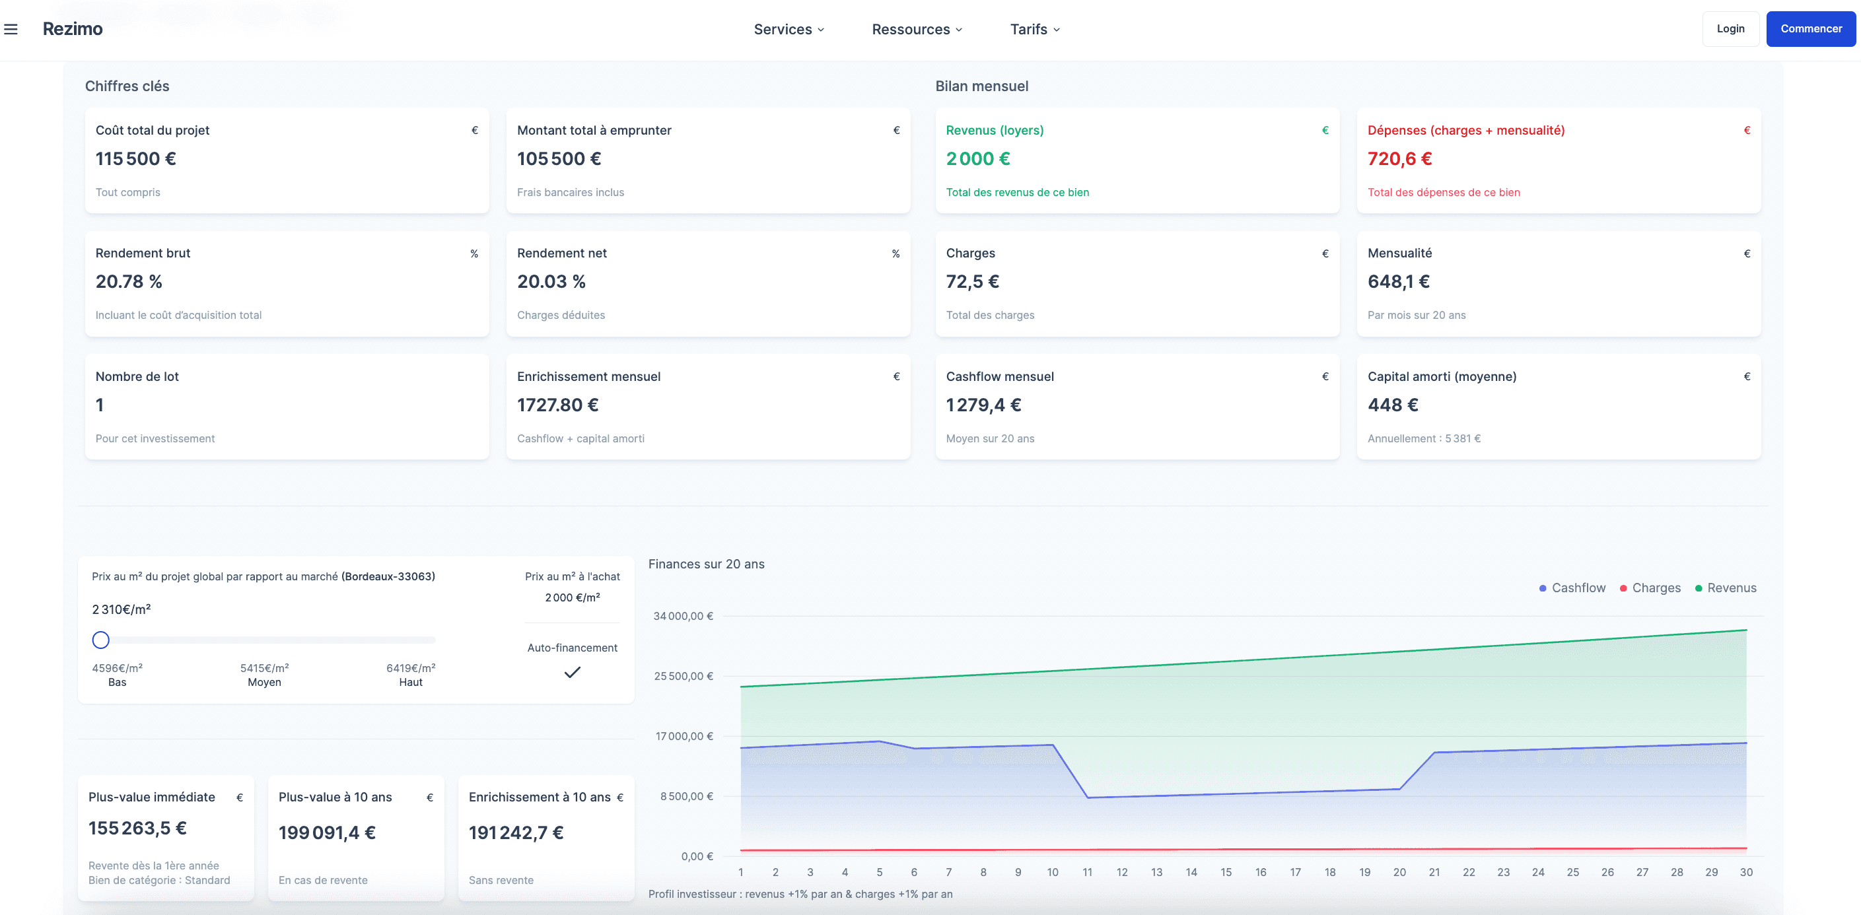Click the 2 310€/m² project price

(x=122, y=609)
